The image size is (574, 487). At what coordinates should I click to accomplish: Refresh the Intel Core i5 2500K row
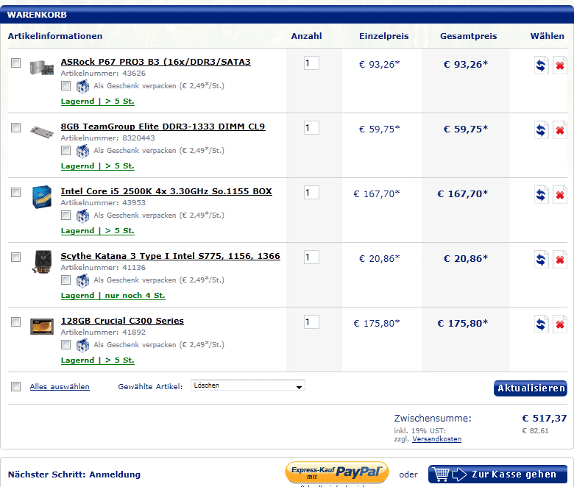541,195
